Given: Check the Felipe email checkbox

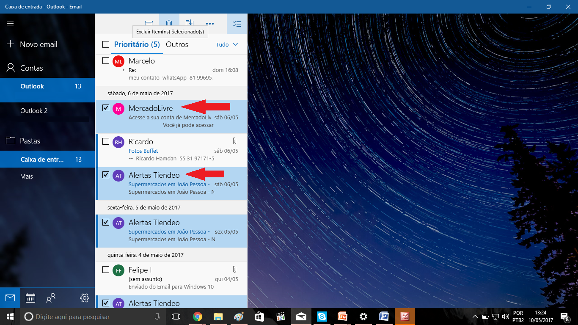Looking at the screenshot, I should 106,270.
